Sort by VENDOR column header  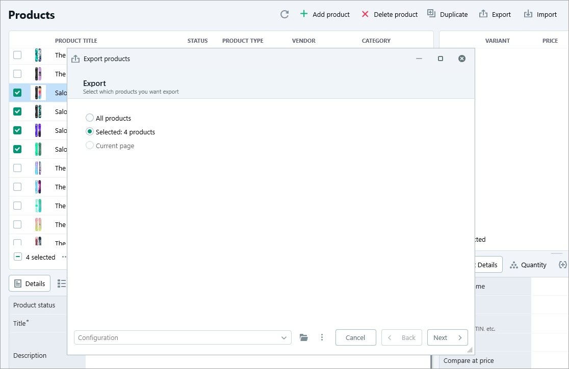click(x=304, y=41)
